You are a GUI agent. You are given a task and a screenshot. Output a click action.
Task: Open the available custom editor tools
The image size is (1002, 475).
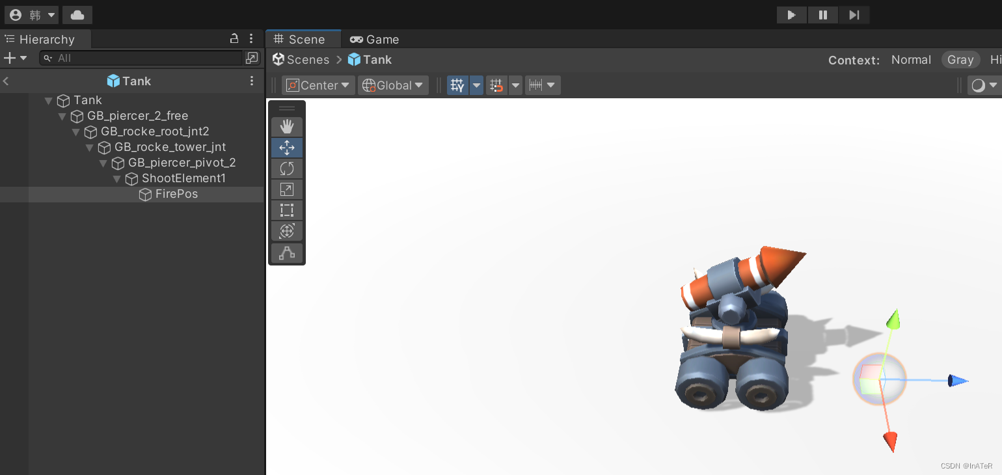287,253
